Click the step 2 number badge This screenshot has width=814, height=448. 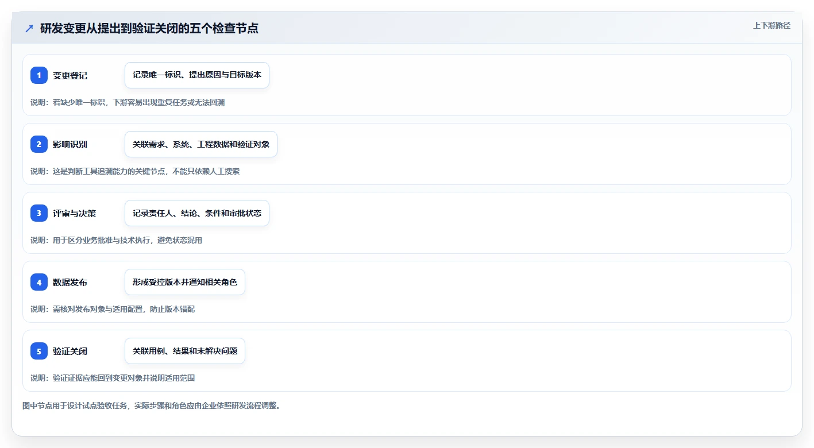[x=39, y=144]
